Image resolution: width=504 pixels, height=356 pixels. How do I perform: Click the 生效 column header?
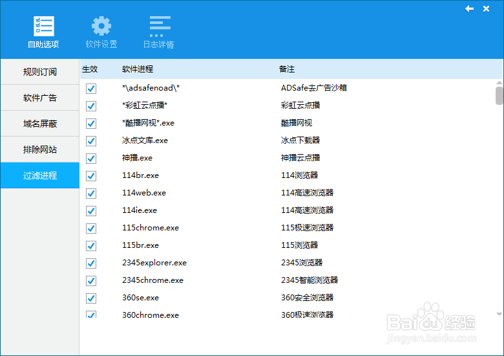click(90, 69)
